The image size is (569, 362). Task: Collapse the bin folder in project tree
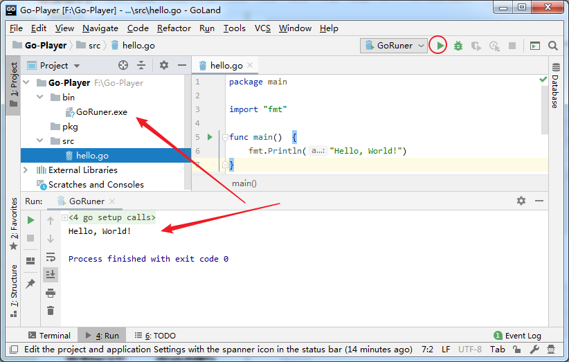click(40, 97)
